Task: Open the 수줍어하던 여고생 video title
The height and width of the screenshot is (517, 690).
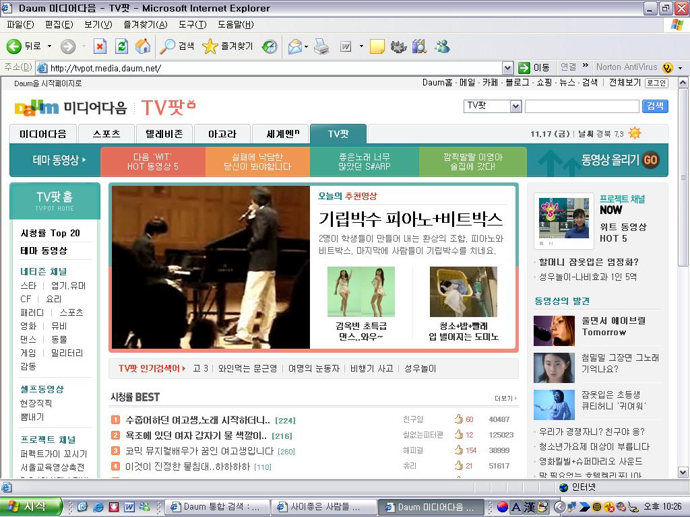Action: pos(197,420)
